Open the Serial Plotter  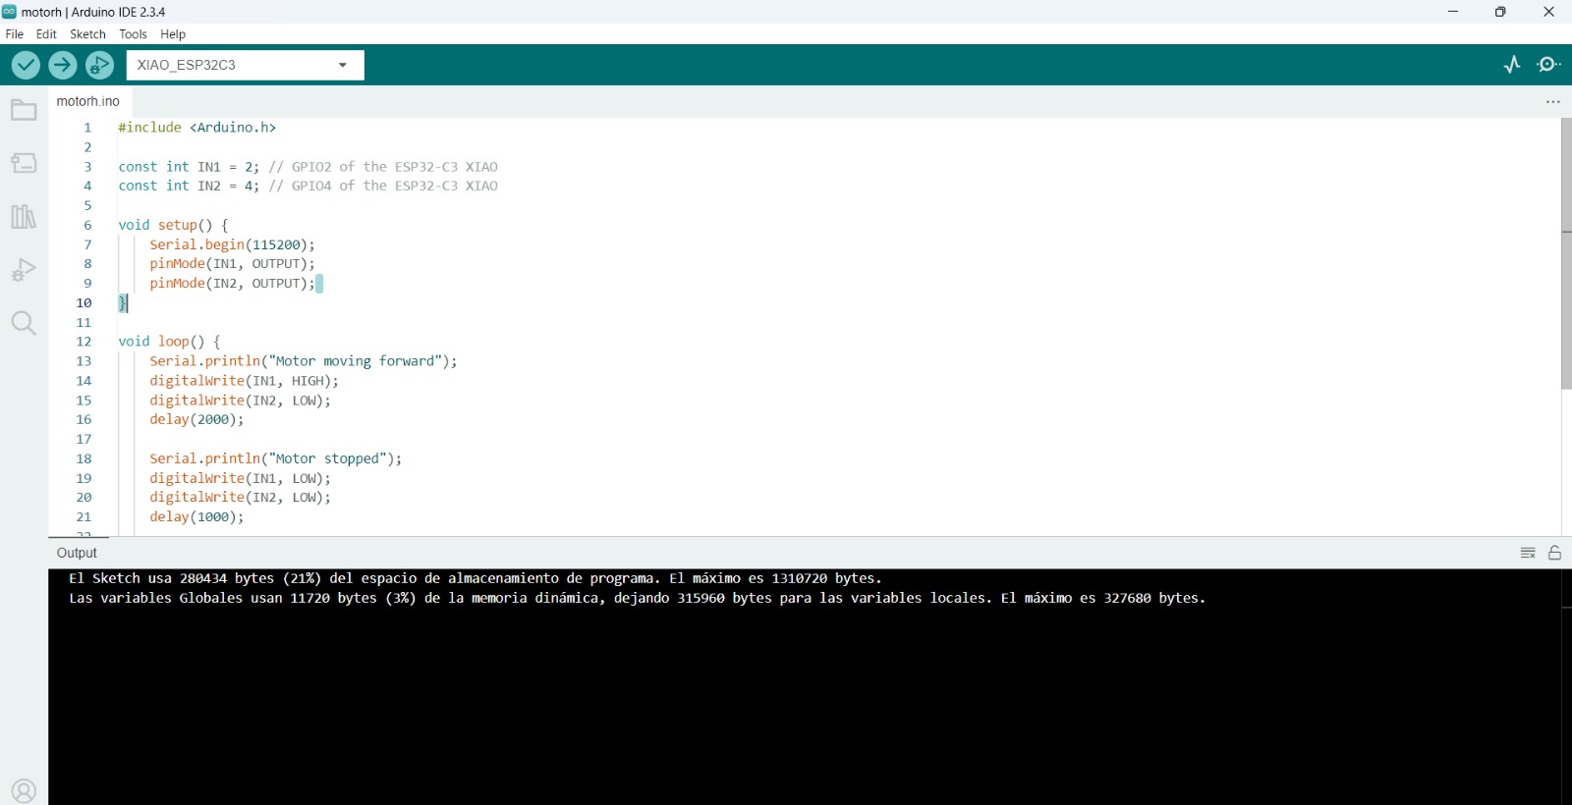1512,65
